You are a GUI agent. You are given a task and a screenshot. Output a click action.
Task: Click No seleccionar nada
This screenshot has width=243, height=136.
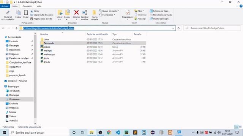[161, 15]
